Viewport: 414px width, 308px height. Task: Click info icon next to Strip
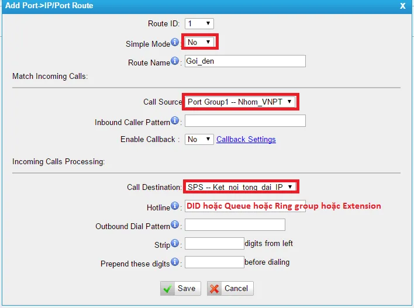175,244
